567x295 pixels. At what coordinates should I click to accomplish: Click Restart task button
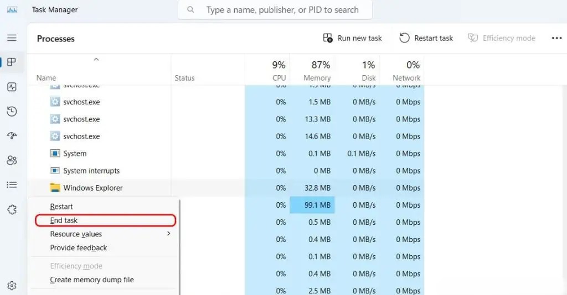tap(426, 38)
